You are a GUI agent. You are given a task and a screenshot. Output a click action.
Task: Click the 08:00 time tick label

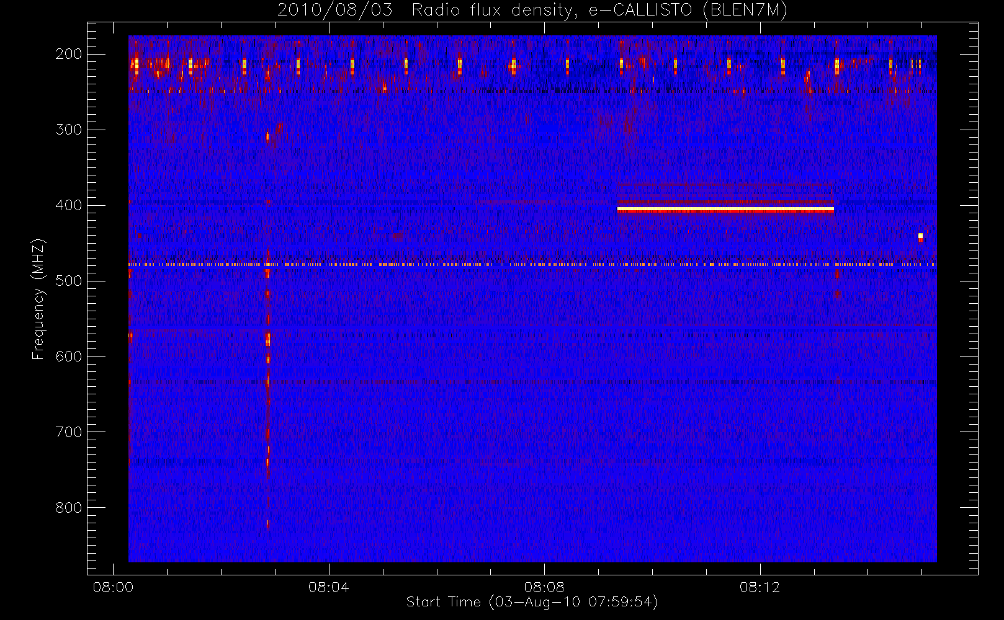pyautogui.click(x=113, y=587)
